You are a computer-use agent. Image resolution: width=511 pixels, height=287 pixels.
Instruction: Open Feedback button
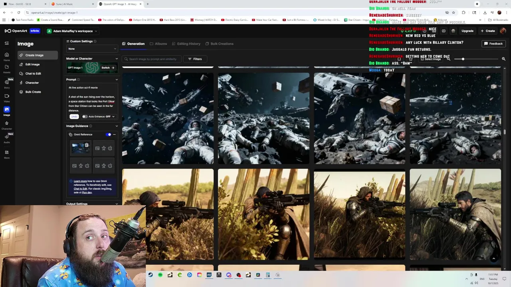coord(493,44)
